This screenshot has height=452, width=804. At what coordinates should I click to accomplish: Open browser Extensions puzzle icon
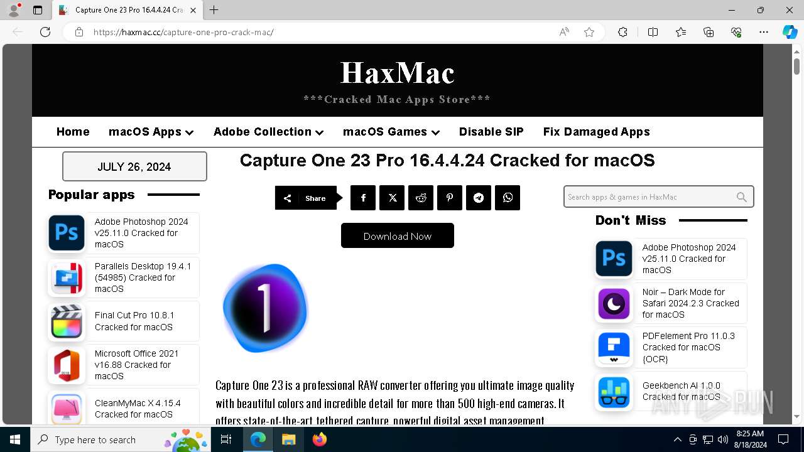click(622, 32)
